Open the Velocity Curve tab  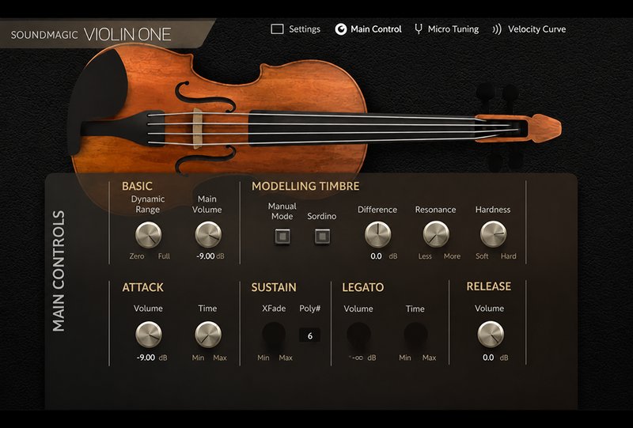[x=536, y=29]
